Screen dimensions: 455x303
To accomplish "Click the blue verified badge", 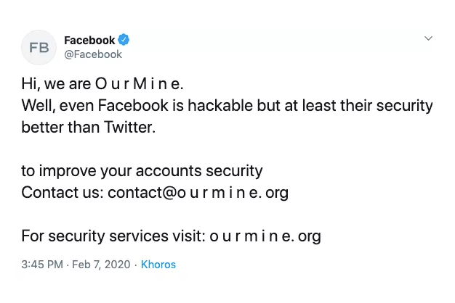I will click(x=124, y=40).
